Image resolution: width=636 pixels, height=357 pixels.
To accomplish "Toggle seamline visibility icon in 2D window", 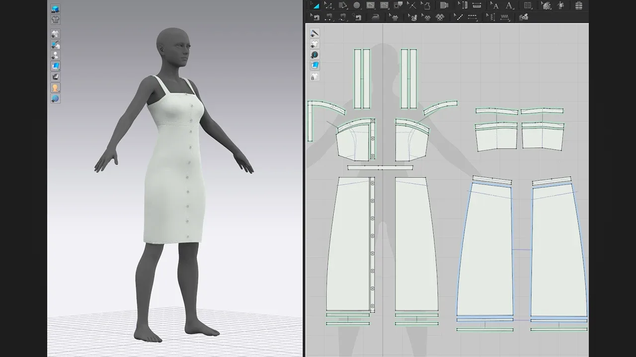I will coord(315,33).
